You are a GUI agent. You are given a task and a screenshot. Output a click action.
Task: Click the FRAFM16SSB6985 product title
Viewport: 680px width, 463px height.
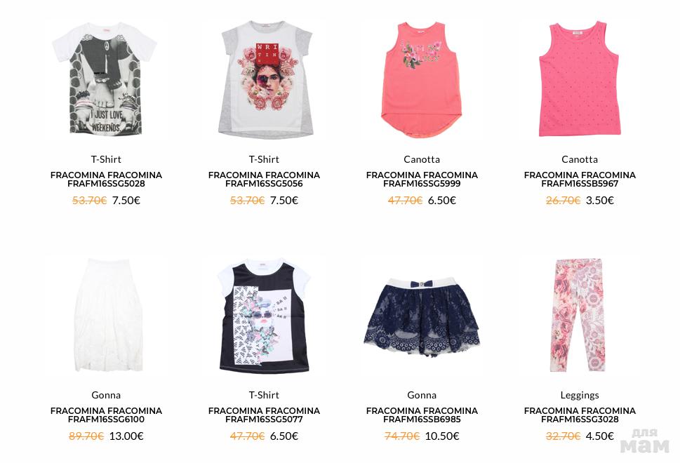click(x=422, y=415)
